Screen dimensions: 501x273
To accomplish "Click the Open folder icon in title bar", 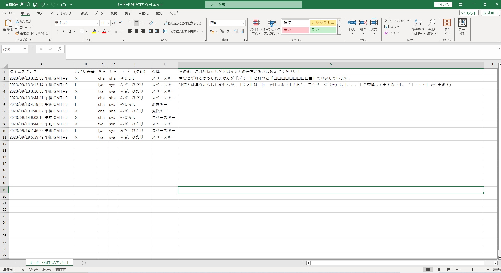I will coord(63,4).
